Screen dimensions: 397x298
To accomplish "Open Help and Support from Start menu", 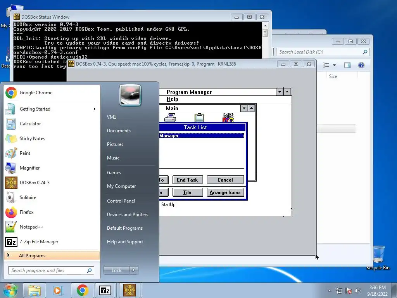I will (x=125, y=242).
